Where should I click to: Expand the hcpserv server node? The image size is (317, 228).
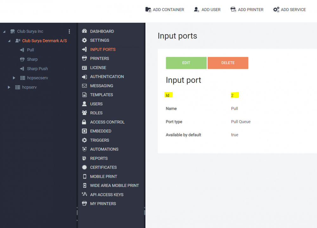[9, 87]
